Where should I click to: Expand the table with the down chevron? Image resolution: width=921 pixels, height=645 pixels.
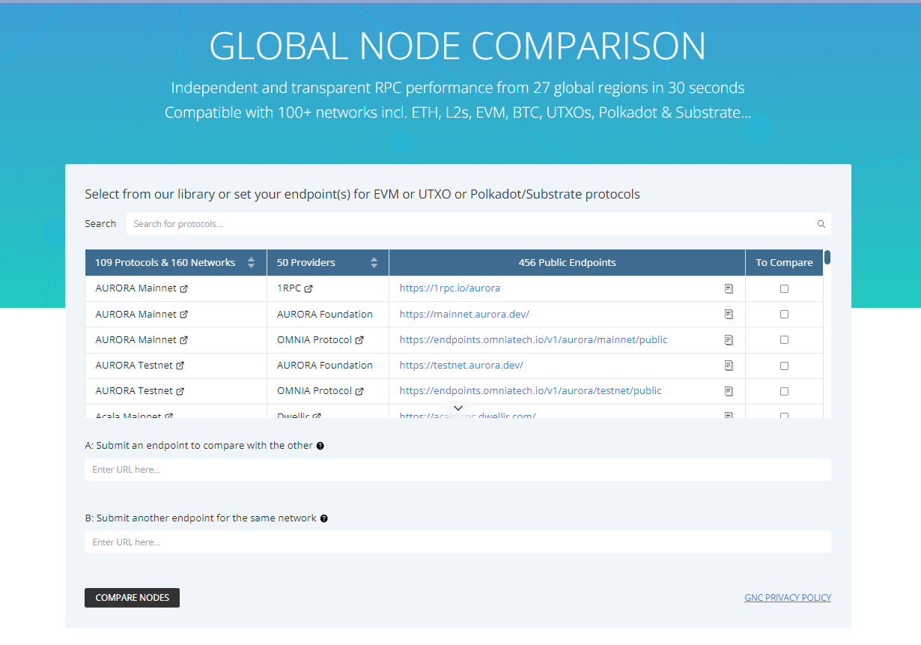coord(458,408)
